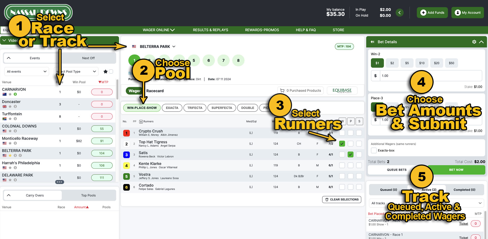
Task: Click the green dollar icon under CARNARVON
Action: click(15, 94)
